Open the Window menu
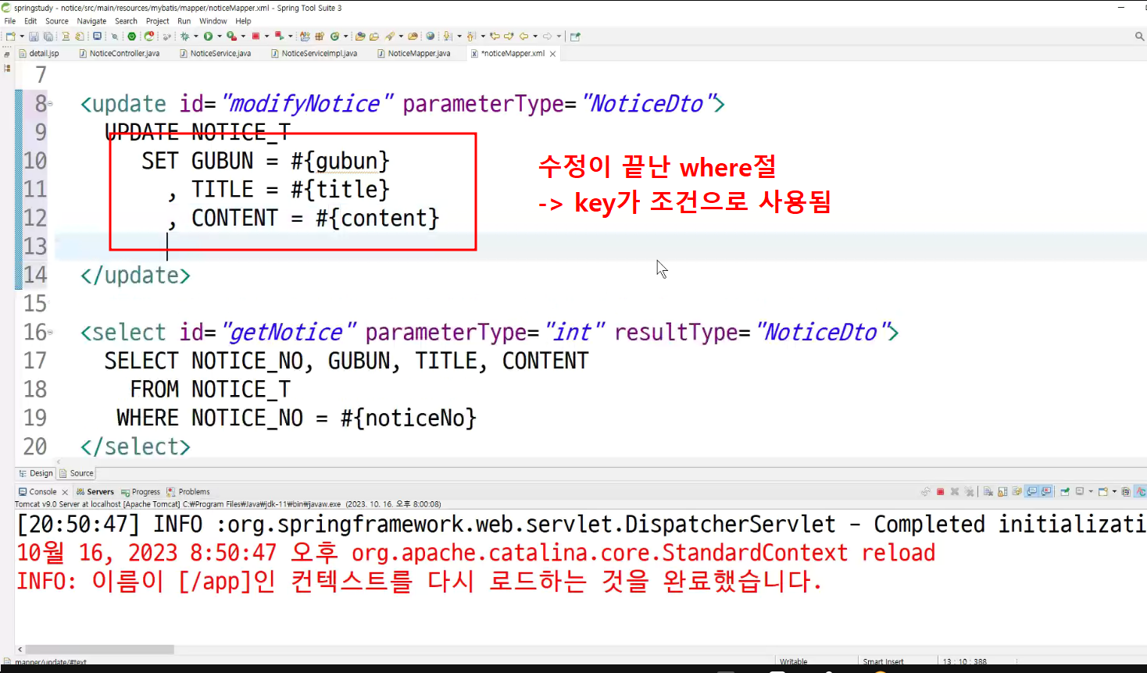 pyautogui.click(x=213, y=21)
